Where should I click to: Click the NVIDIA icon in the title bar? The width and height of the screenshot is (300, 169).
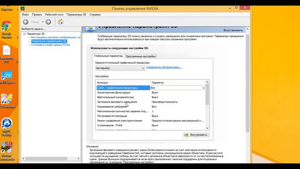click(22, 8)
